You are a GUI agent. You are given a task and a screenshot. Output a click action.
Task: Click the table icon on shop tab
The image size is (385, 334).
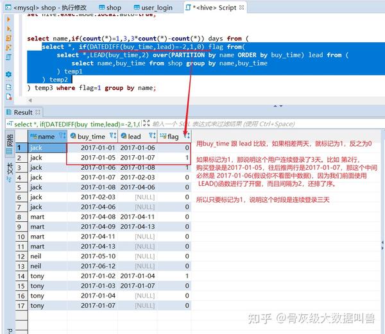pyautogui.click(x=101, y=8)
